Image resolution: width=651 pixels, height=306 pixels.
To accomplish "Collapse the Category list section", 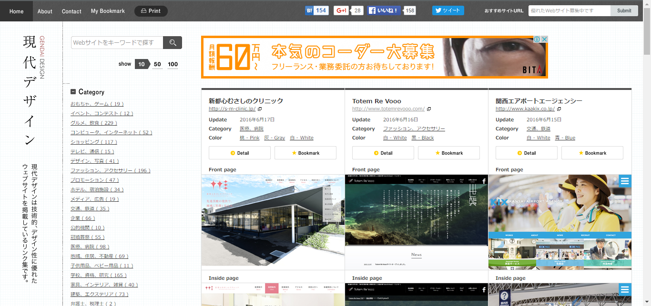I will [73, 92].
